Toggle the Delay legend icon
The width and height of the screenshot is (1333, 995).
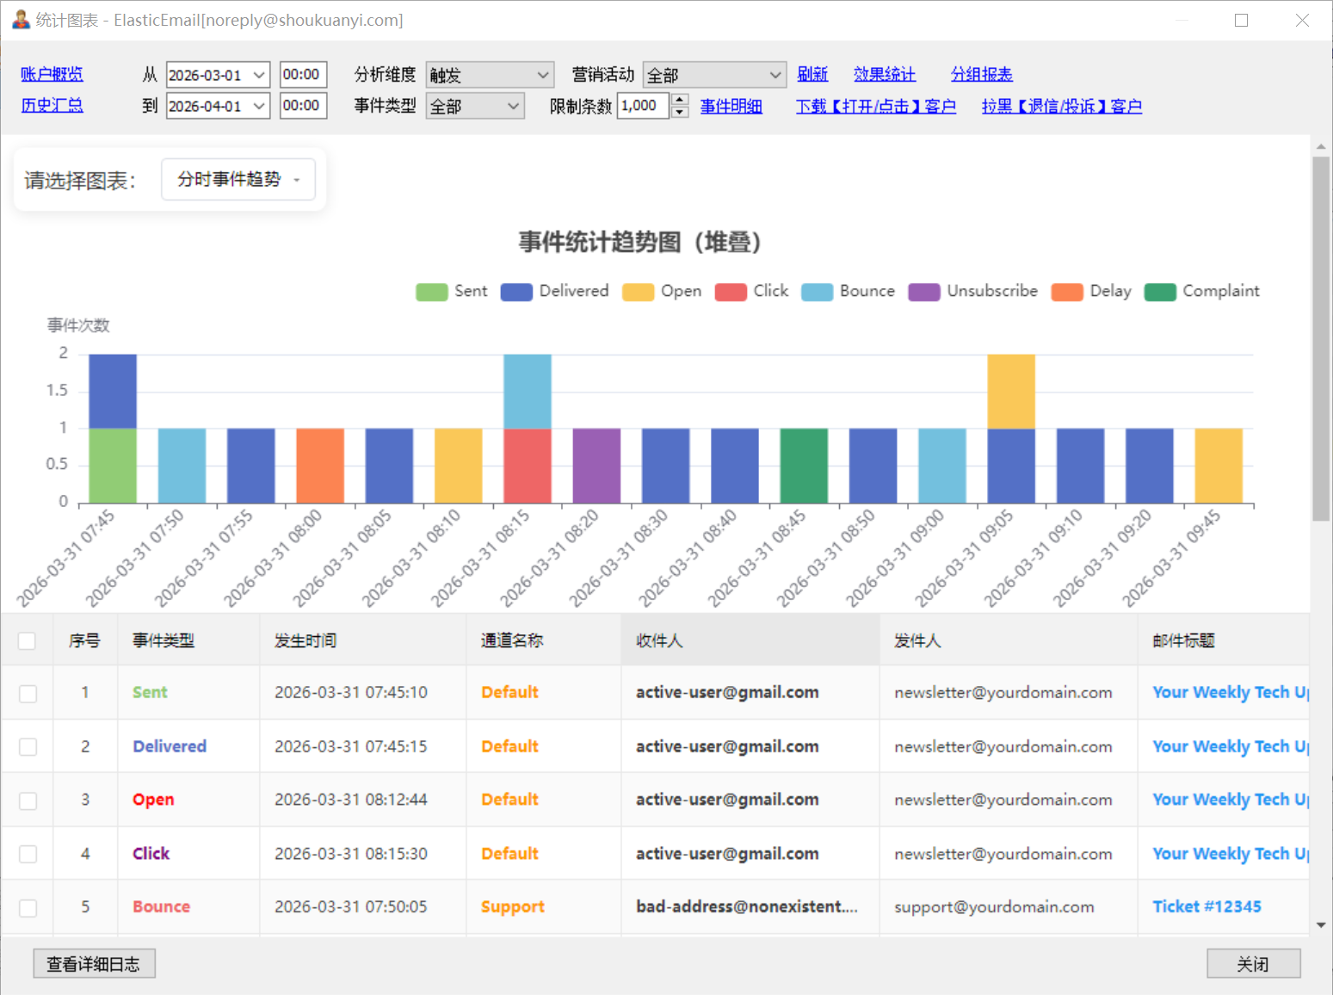[x=1067, y=292]
